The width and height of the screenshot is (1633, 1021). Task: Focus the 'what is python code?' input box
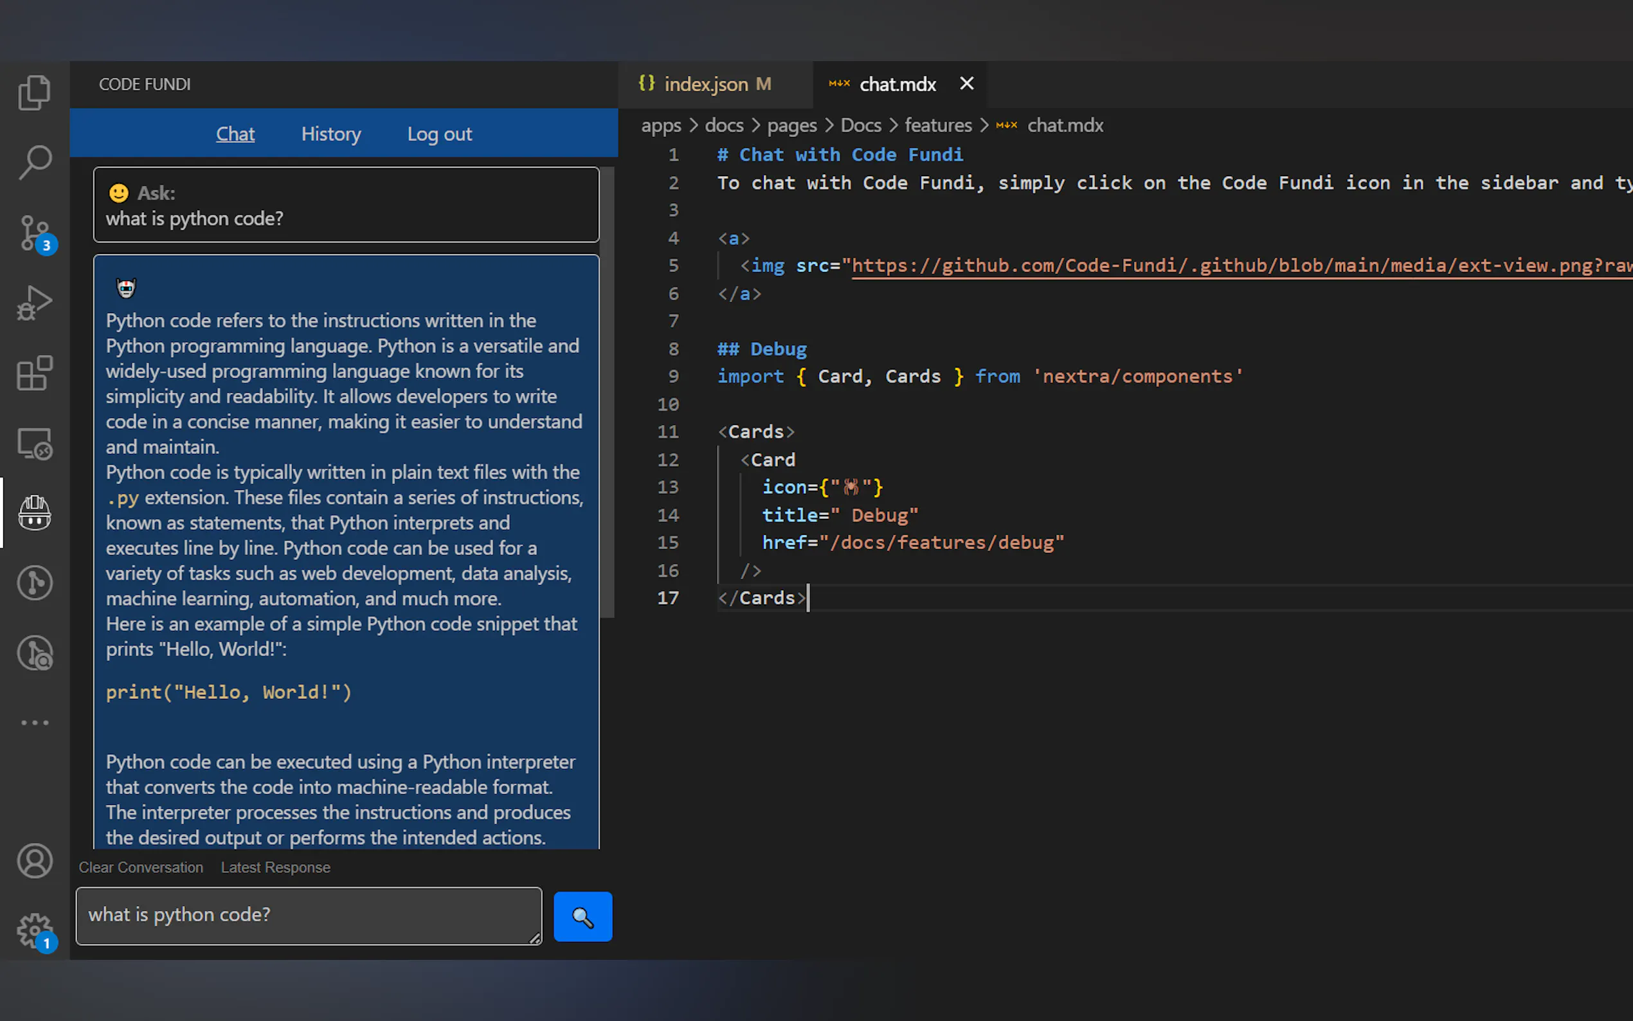[x=309, y=916]
